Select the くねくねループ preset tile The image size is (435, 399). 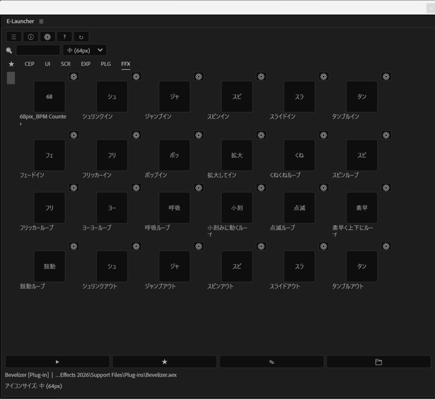pyautogui.click(x=299, y=155)
